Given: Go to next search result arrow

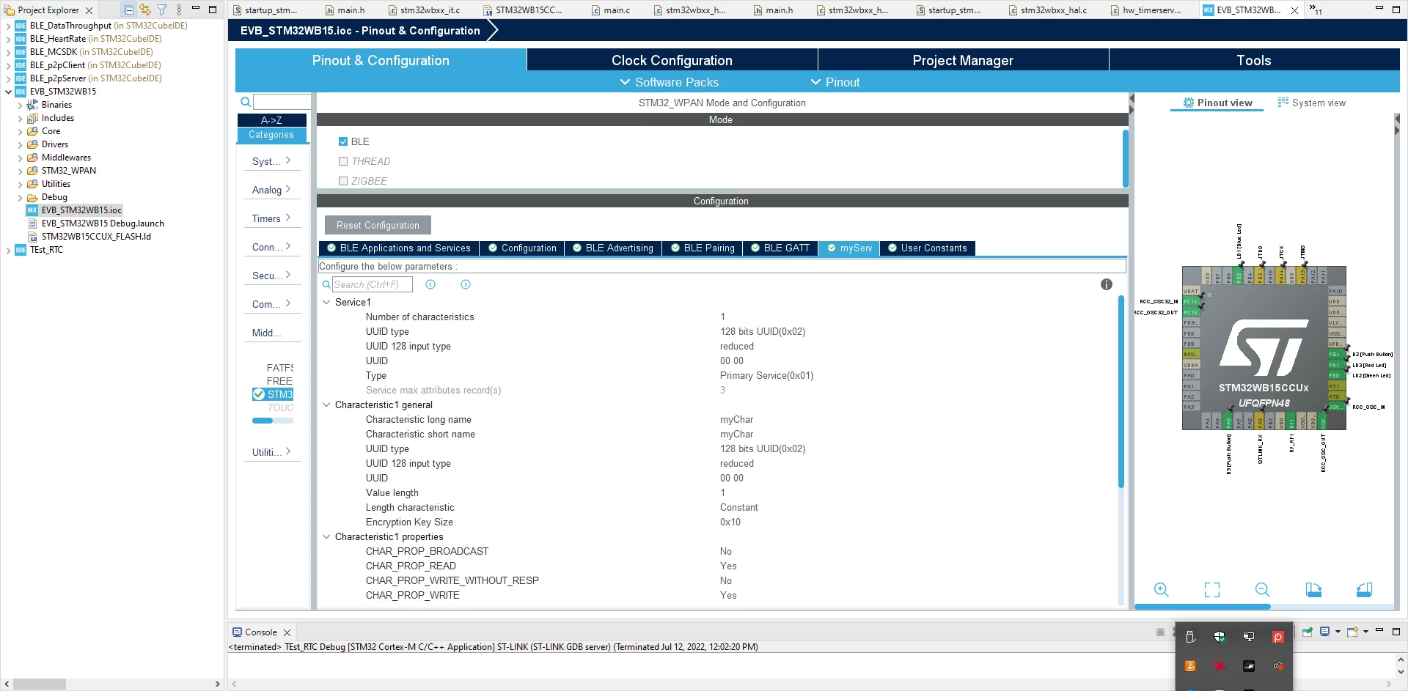Looking at the screenshot, I should pos(466,284).
